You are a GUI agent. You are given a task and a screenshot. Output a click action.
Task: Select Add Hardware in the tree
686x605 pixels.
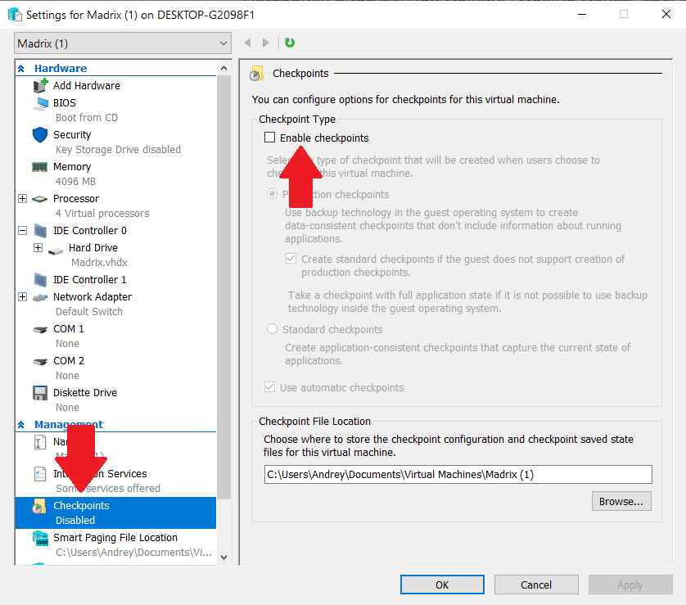87,85
